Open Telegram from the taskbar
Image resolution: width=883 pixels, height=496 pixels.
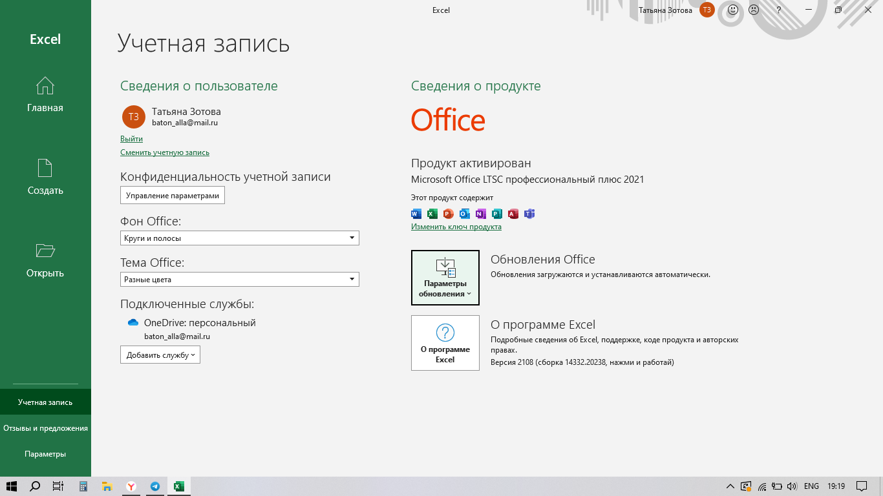tap(155, 486)
